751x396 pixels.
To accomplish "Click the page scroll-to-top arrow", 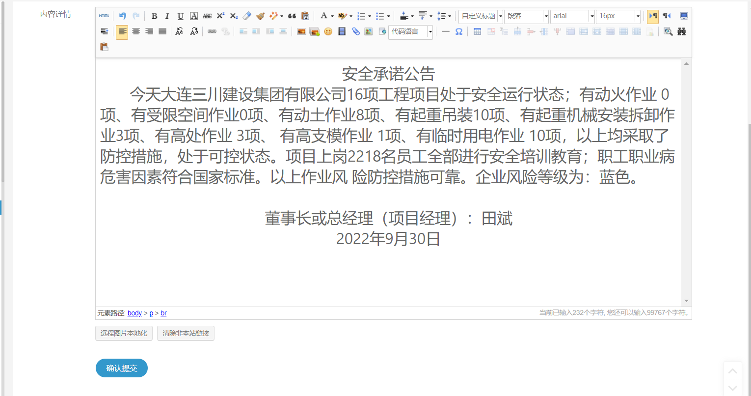I will [x=733, y=371].
